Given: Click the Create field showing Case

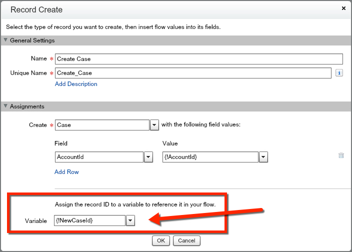Looking at the screenshot, I should (102, 125).
